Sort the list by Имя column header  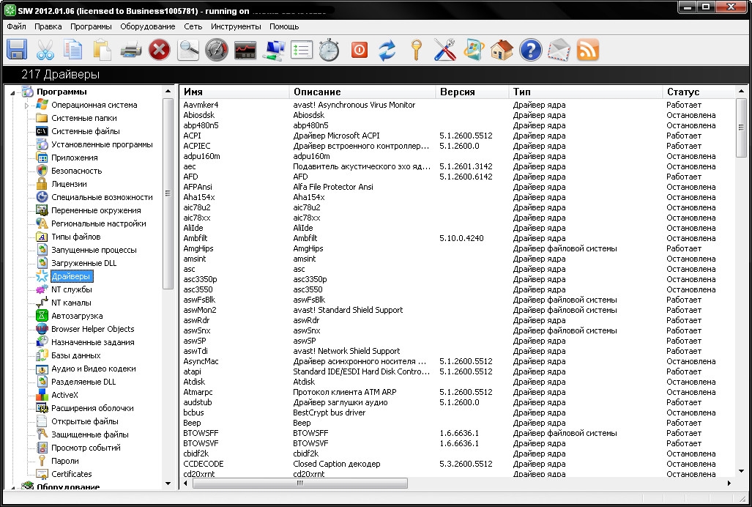click(193, 92)
